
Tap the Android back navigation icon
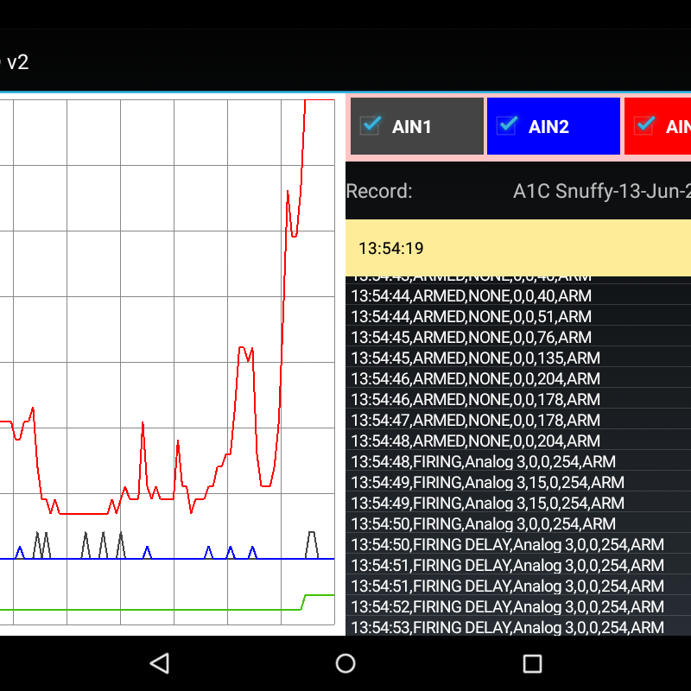[159, 663]
